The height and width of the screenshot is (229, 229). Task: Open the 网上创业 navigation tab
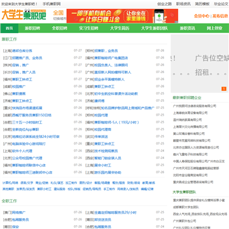[214, 28]
